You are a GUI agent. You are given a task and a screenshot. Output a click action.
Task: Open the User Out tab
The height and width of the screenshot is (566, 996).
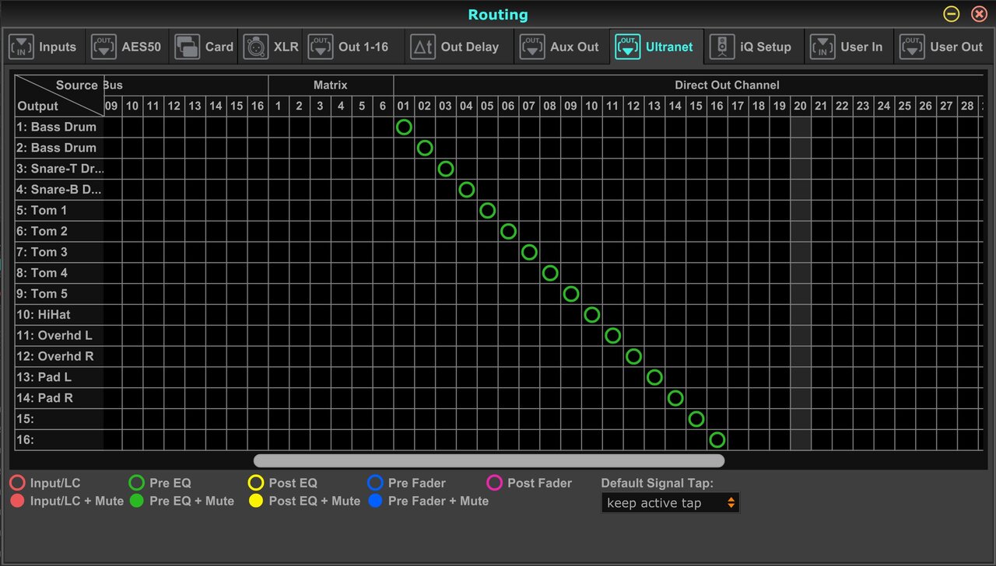click(944, 47)
